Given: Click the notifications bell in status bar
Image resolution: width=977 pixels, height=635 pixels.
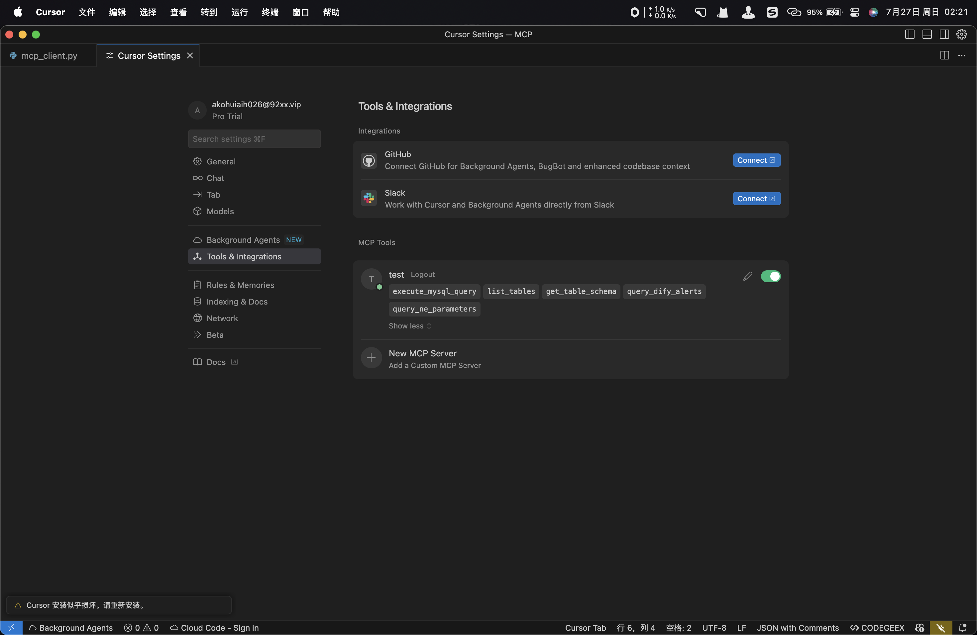Looking at the screenshot, I should point(962,628).
